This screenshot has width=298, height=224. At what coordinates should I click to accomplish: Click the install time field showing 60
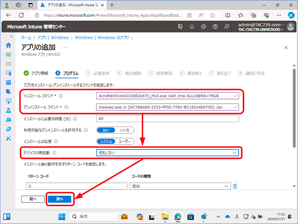[x=168, y=118]
